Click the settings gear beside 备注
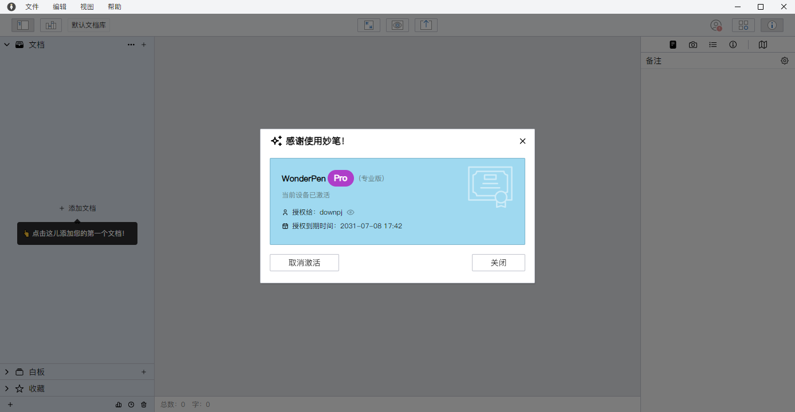 pos(785,61)
